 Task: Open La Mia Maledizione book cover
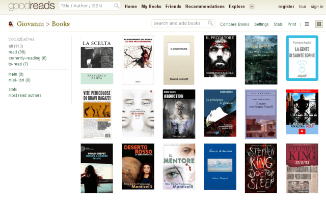(138, 60)
